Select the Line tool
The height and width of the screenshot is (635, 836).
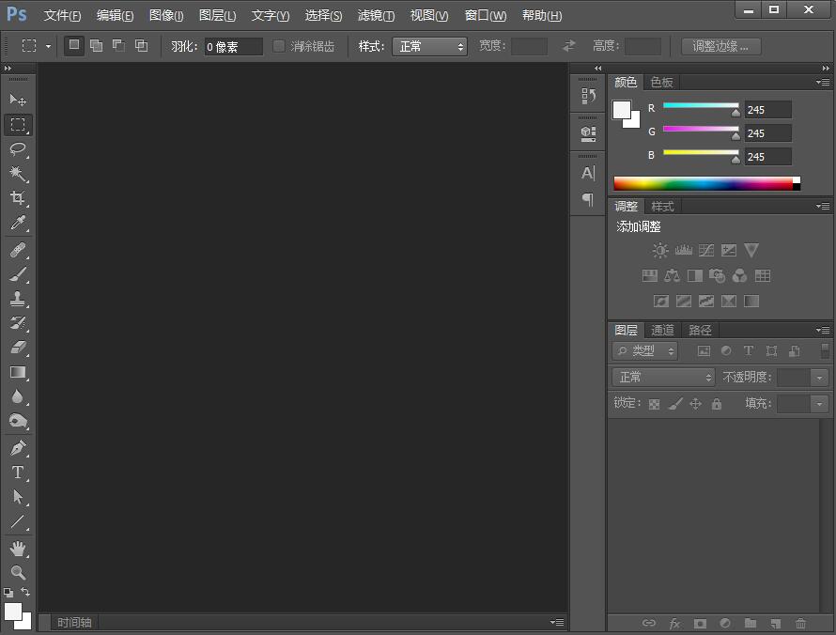click(18, 521)
